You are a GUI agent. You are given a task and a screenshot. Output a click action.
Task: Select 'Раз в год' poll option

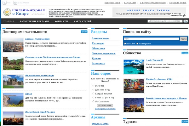[x=94, y=86]
